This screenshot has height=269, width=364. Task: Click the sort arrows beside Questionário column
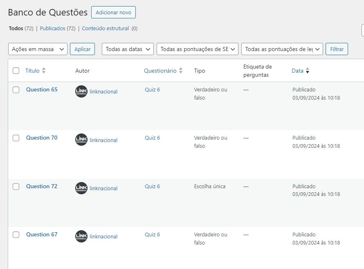point(181,71)
